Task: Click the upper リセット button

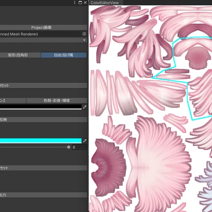Action: (44, 85)
